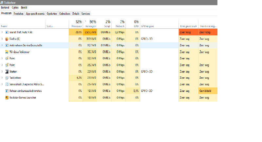Switch to the Prestaties tab
The width and height of the screenshot is (262, 142).
coord(19,14)
